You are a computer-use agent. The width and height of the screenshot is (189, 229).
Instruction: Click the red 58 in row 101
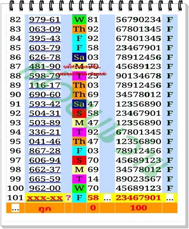93,198
